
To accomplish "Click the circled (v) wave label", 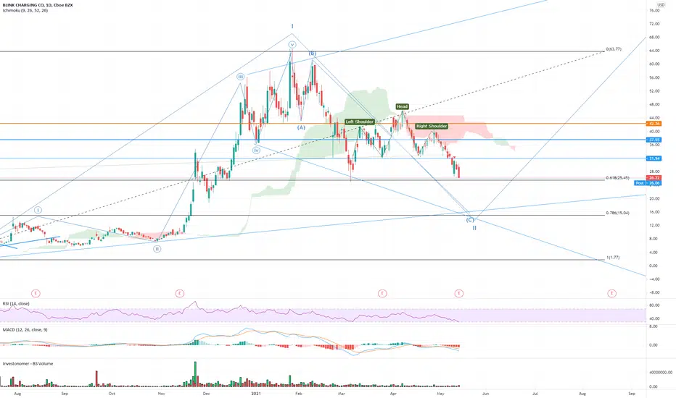I will point(292,45).
